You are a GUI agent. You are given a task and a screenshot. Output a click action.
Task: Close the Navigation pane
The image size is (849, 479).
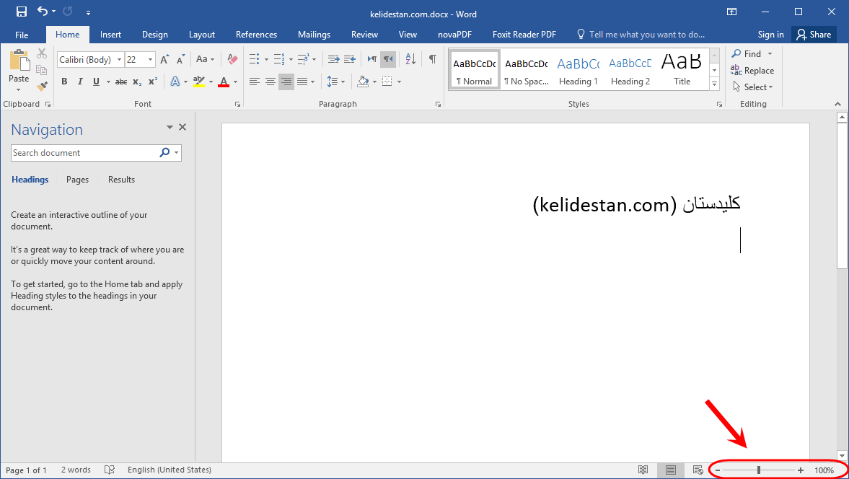pyautogui.click(x=182, y=127)
